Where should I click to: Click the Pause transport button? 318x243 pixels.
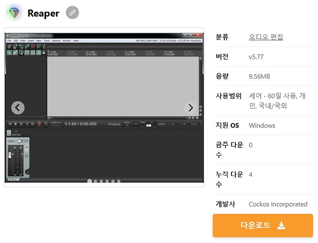click(x=27, y=124)
